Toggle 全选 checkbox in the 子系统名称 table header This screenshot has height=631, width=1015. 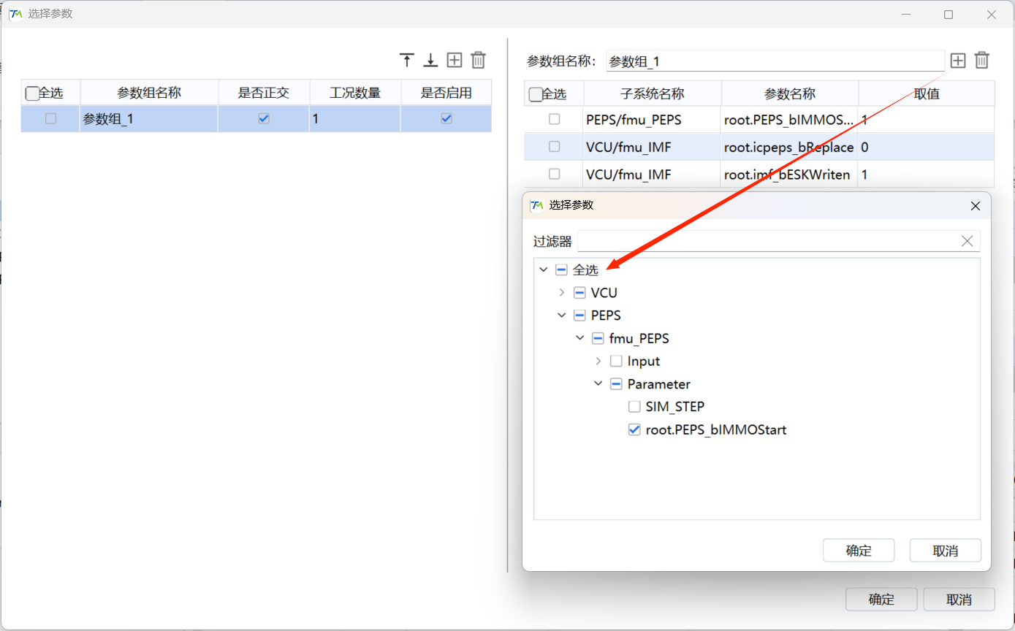click(x=536, y=93)
